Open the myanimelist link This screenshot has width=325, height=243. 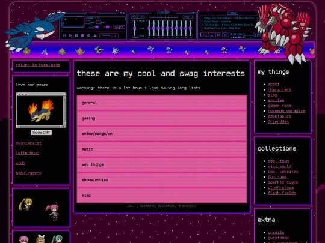pos(29,143)
